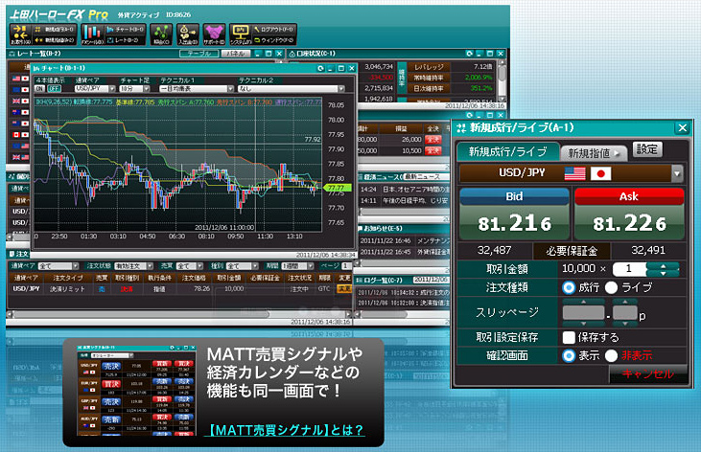701x452 pixels.
Task: Open the MATT売買シグナルとは link
Action: click(x=286, y=430)
